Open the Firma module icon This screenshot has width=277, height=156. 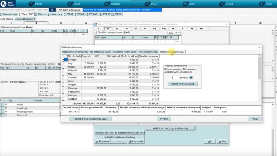tap(262, 4)
